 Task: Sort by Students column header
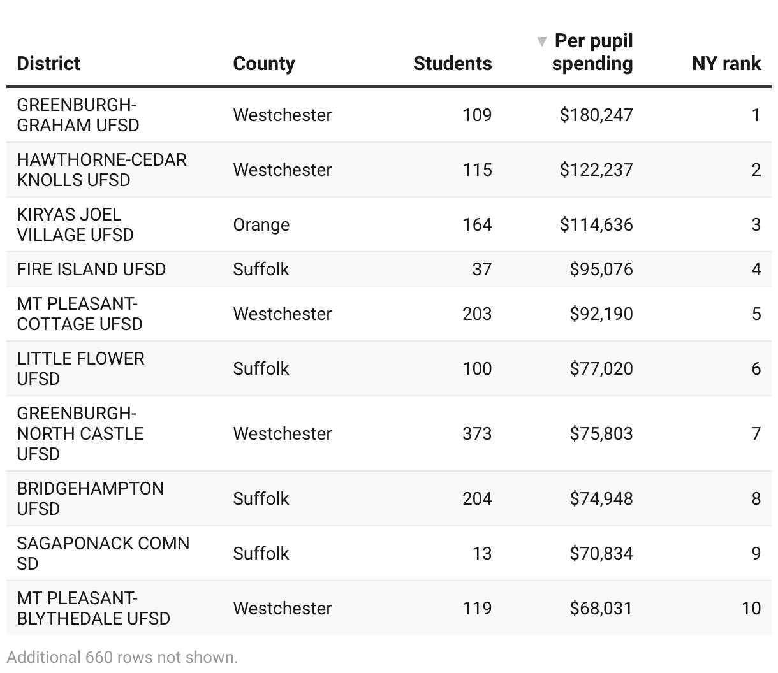[452, 64]
